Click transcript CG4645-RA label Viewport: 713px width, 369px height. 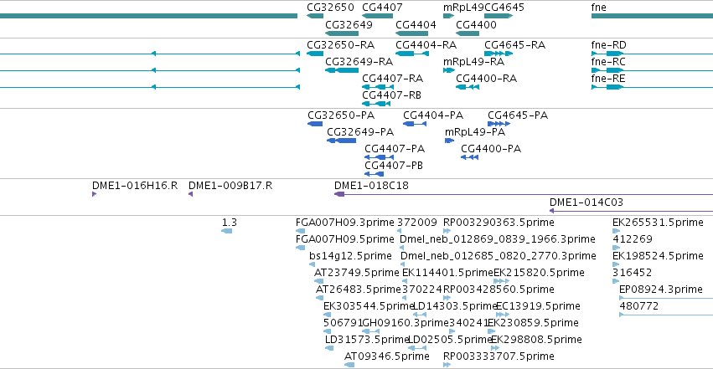(514, 45)
